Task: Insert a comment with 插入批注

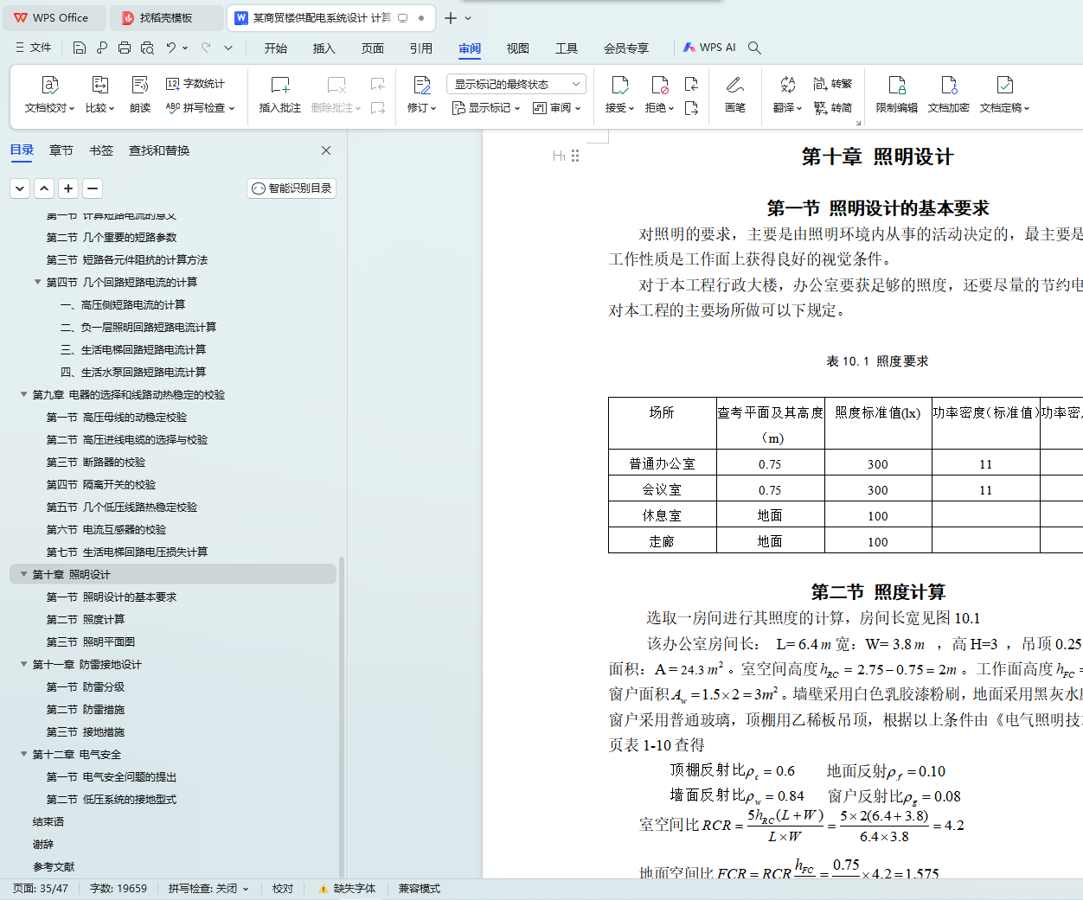Action: (x=280, y=95)
